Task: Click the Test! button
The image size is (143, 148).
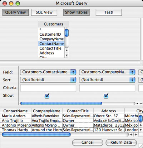Action: (x=109, y=12)
